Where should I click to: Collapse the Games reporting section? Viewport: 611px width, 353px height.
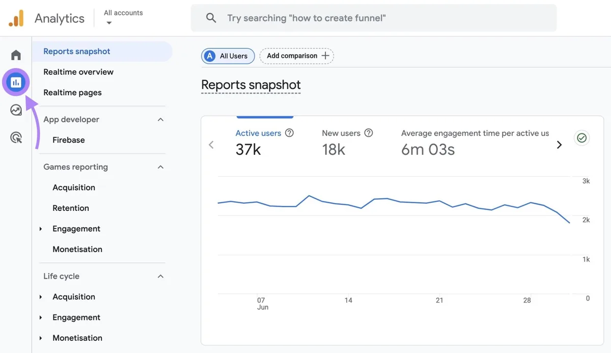[160, 167]
